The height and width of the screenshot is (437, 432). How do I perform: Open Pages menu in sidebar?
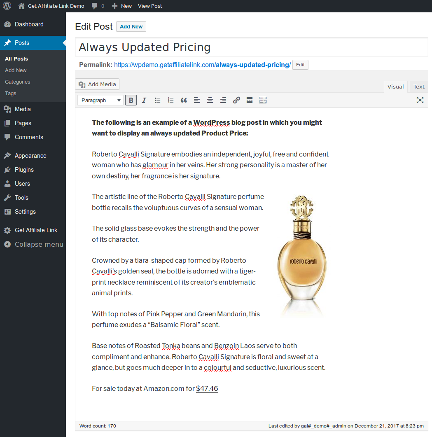coord(33,123)
